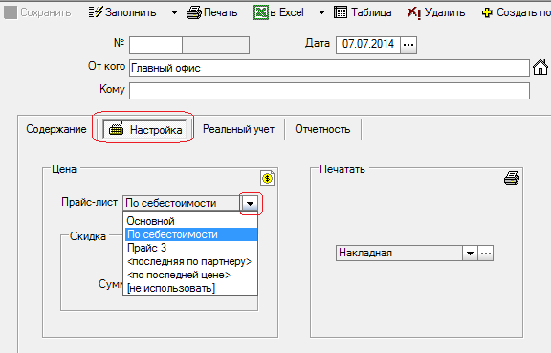Switch to the Содержание tab
551x353 pixels.
tap(56, 129)
